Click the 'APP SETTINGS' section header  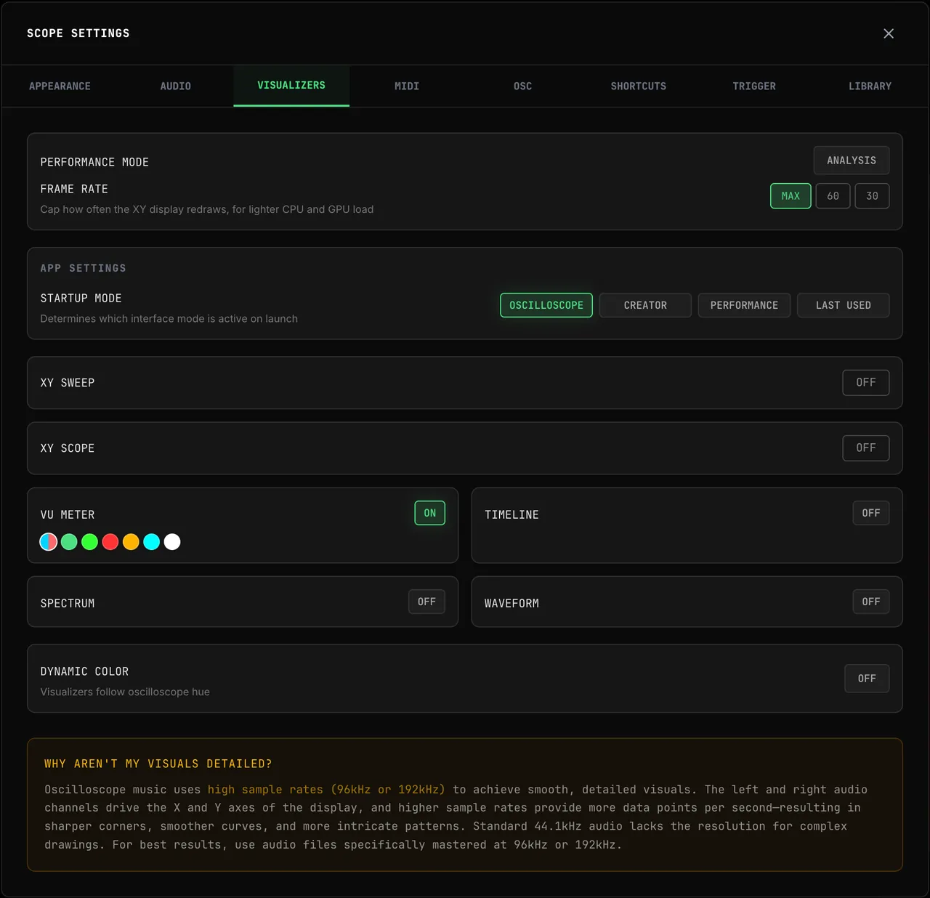[x=84, y=268]
